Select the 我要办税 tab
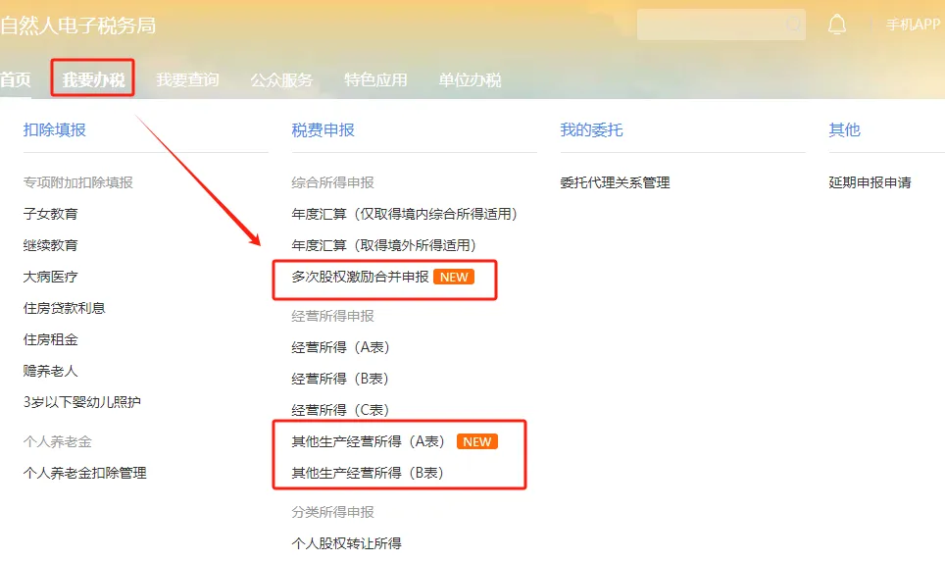The height and width of the screenshot is (562, 945). (93, 79)
